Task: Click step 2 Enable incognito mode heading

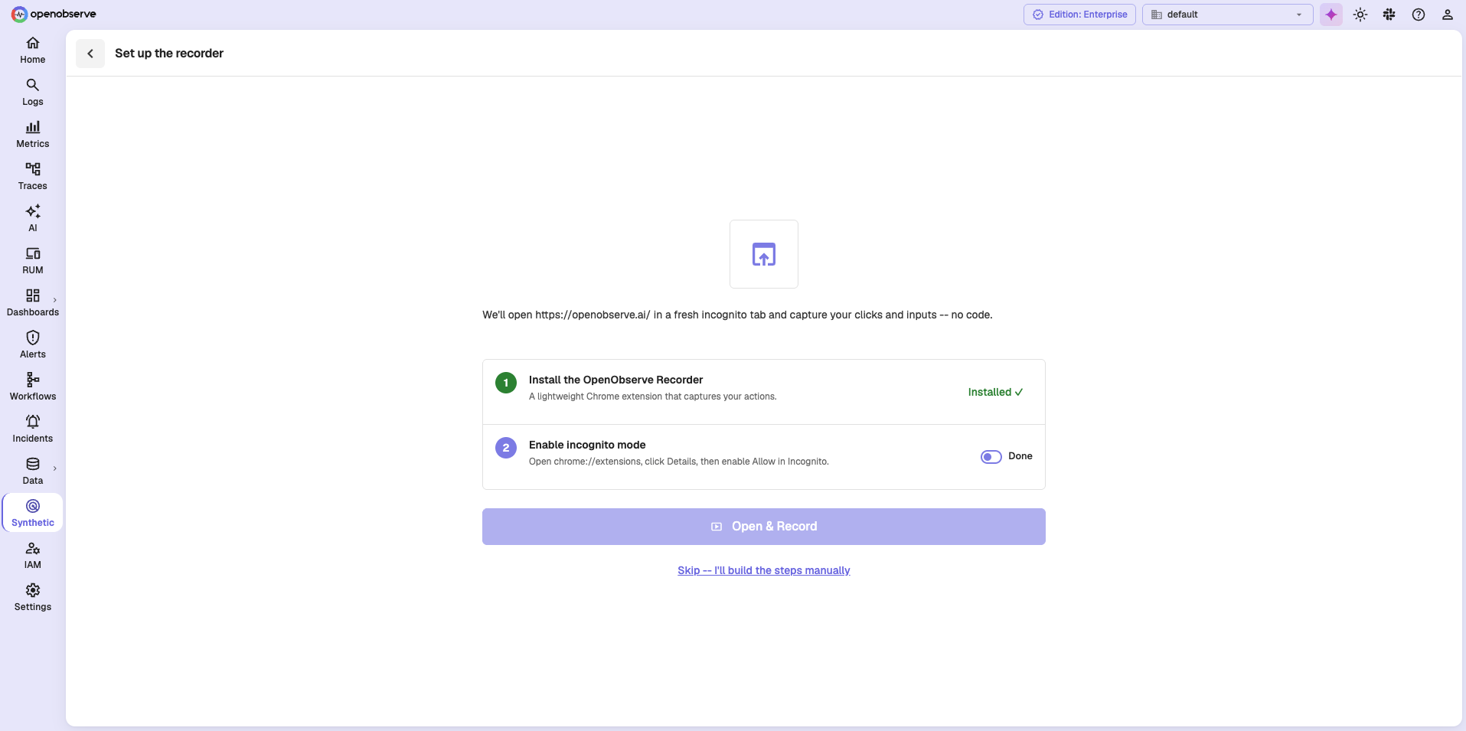Action: pos(587,445)
